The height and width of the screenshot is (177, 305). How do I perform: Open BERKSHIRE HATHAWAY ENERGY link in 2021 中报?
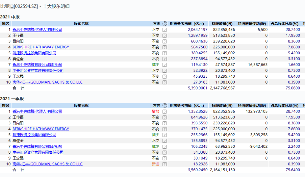pyautogui.click(x=41, y=47)
